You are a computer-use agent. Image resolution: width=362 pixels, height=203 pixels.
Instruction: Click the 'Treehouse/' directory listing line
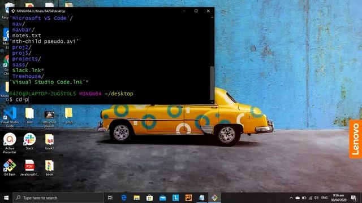28,76
